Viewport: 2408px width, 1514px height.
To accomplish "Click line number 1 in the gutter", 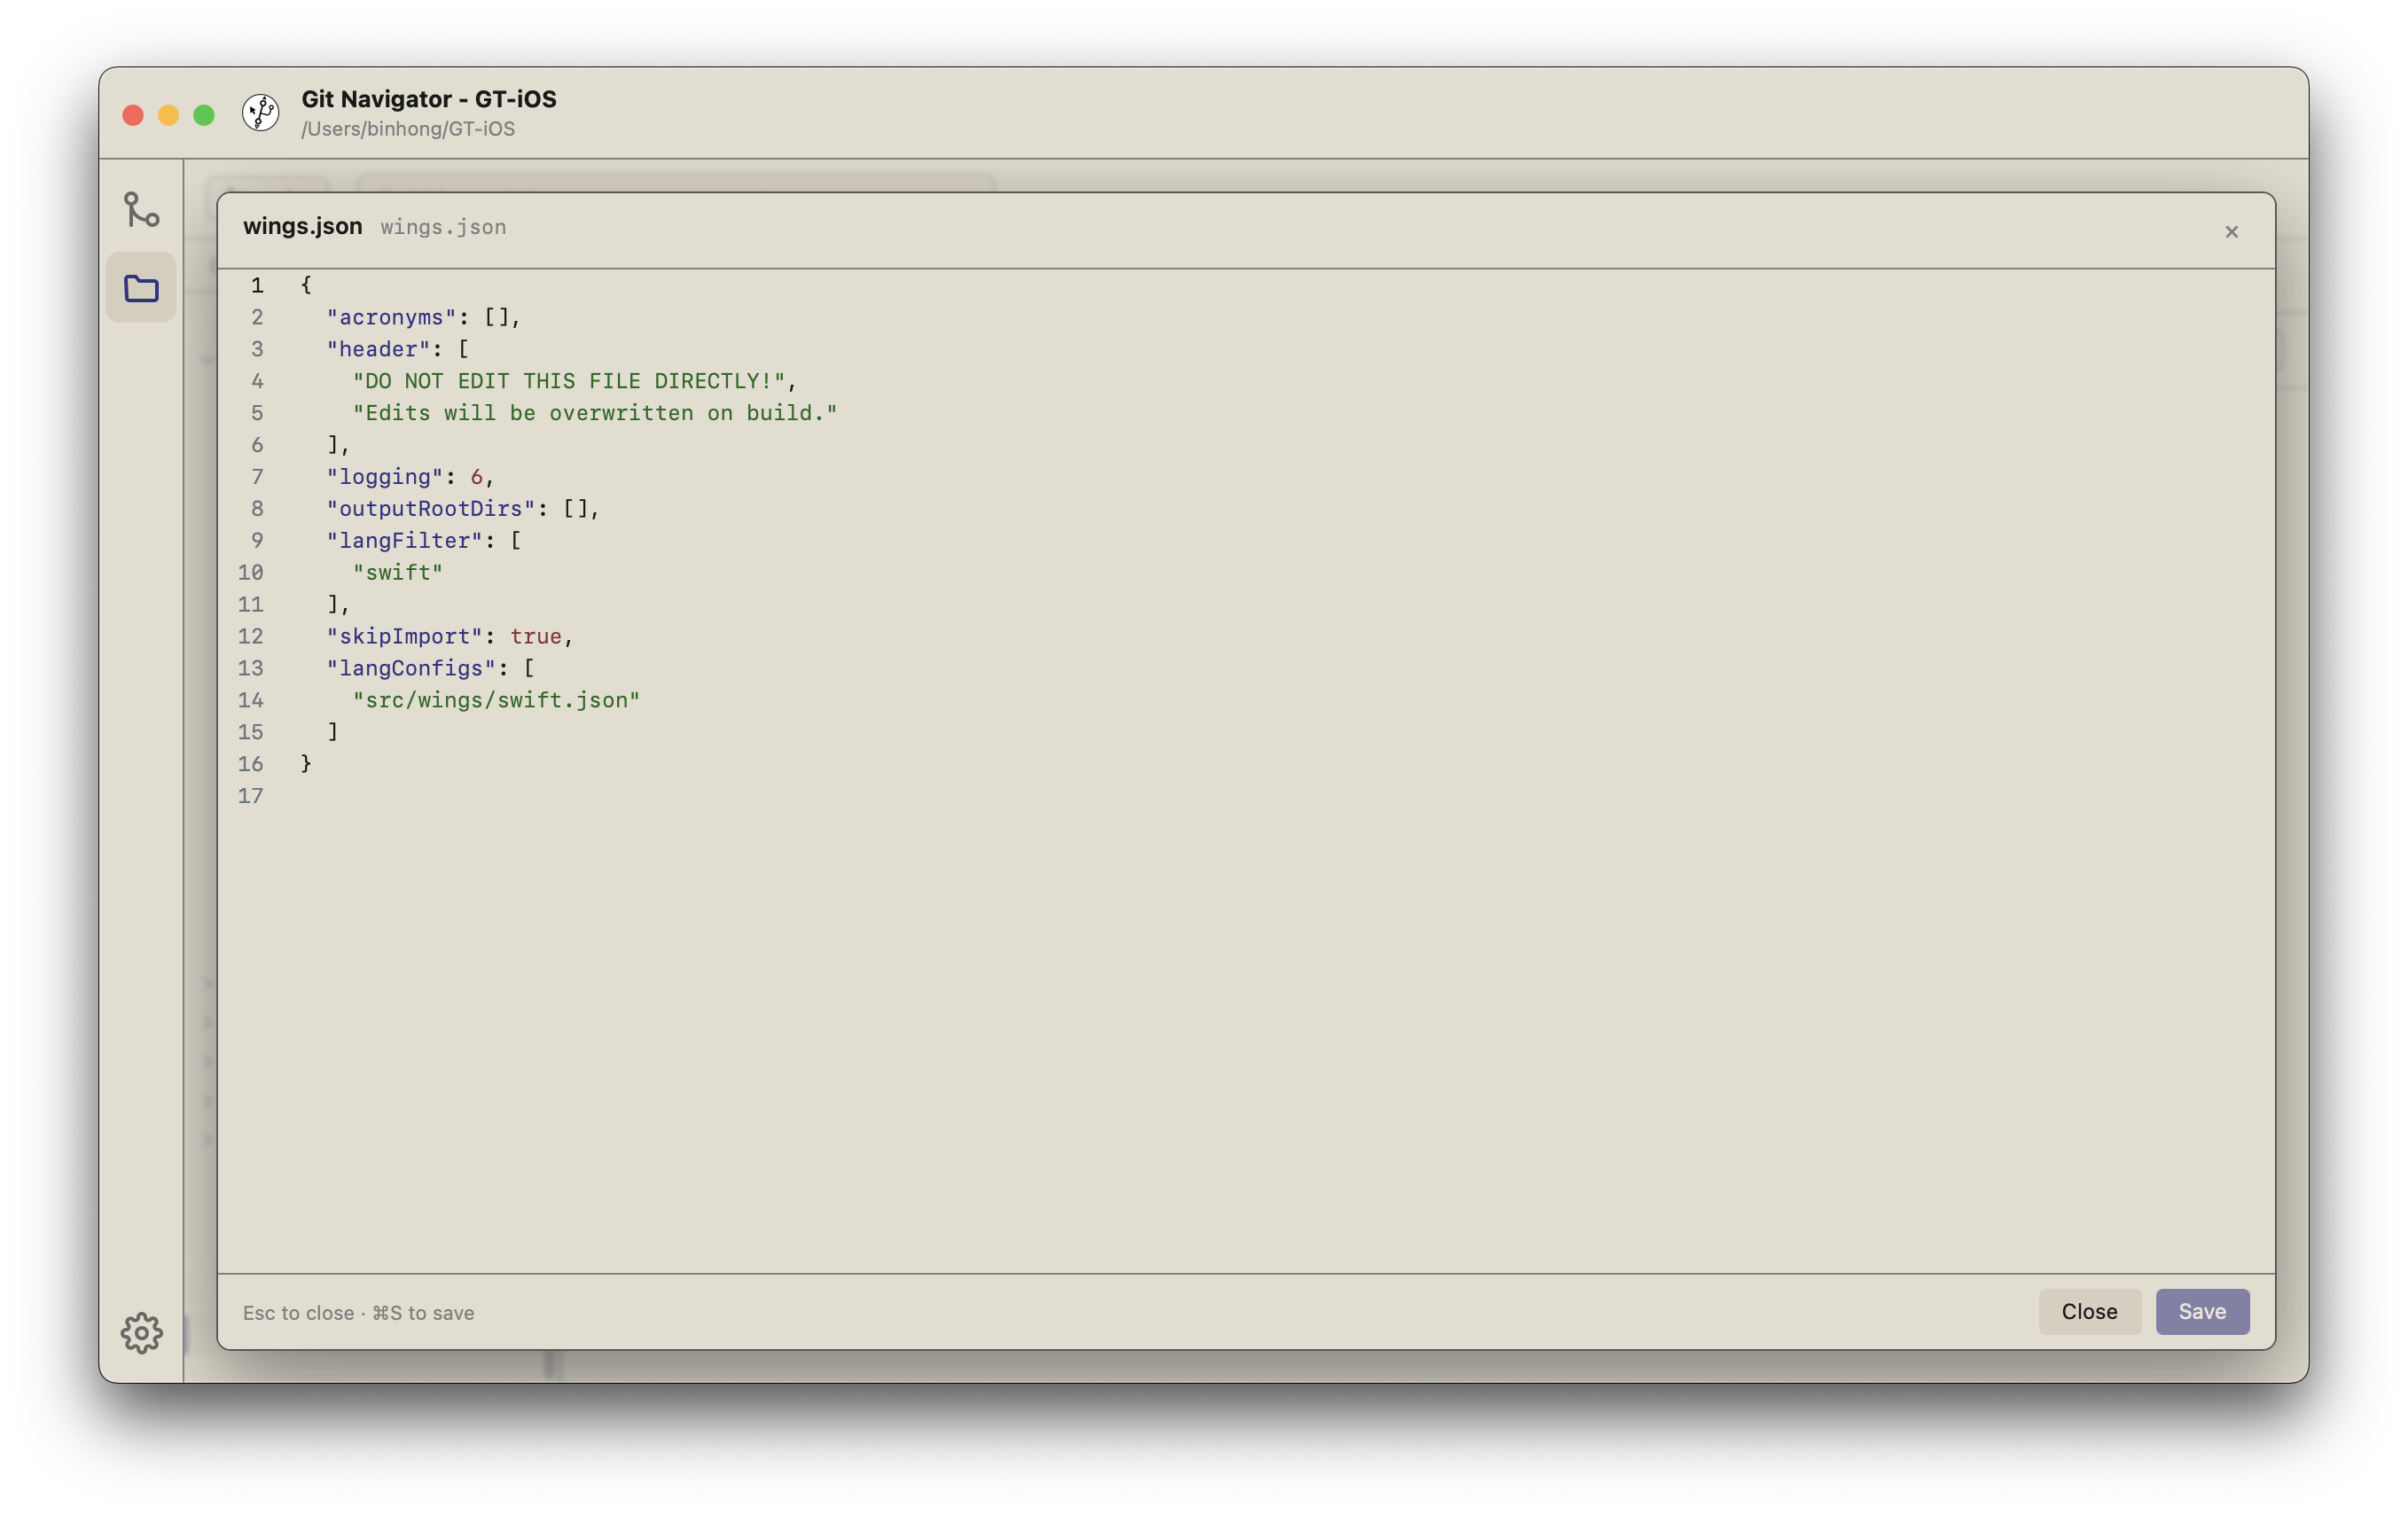I will 257,285.
